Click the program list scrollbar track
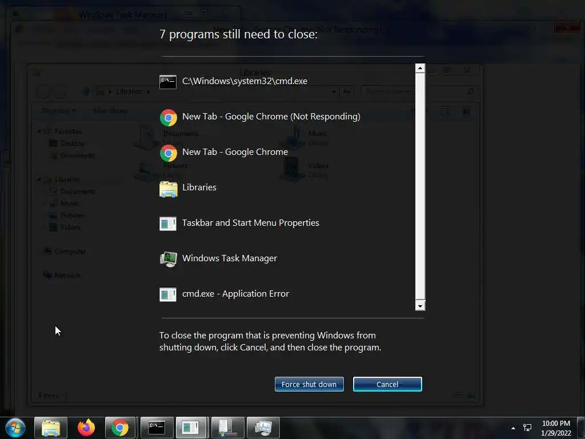 pos(420,187)
